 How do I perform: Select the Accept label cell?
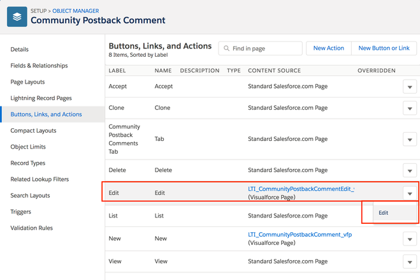click(x=118, y=86)
